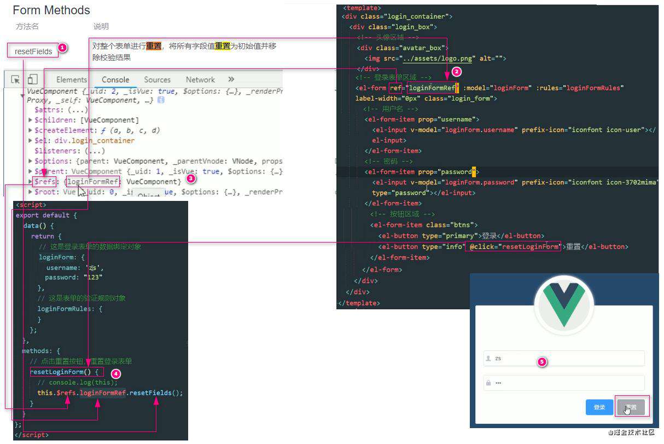The image size is (664, 444).
Task: Click the gray 重置 reset button
Action: pyautogui.click(x=631, y=407)
